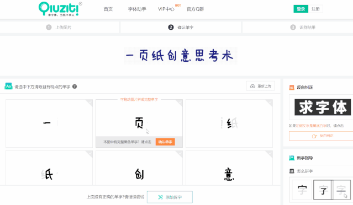Viewport: 353px width, 205px height.
Task: Click the 新手指导 section icon
Action: [292, 158]
